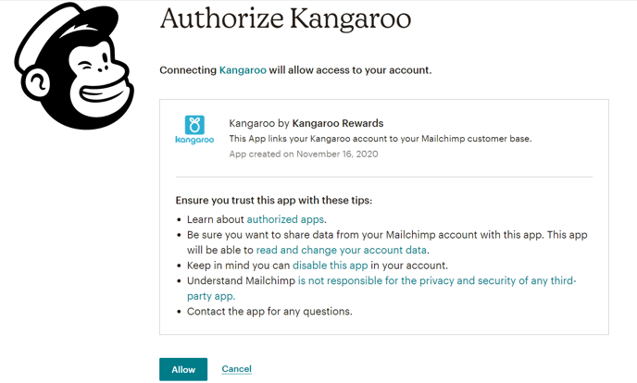Open the Kangaroo link in the connecting sentence
The height and width of the screenshot is (383, 637).
pos(243,70)
